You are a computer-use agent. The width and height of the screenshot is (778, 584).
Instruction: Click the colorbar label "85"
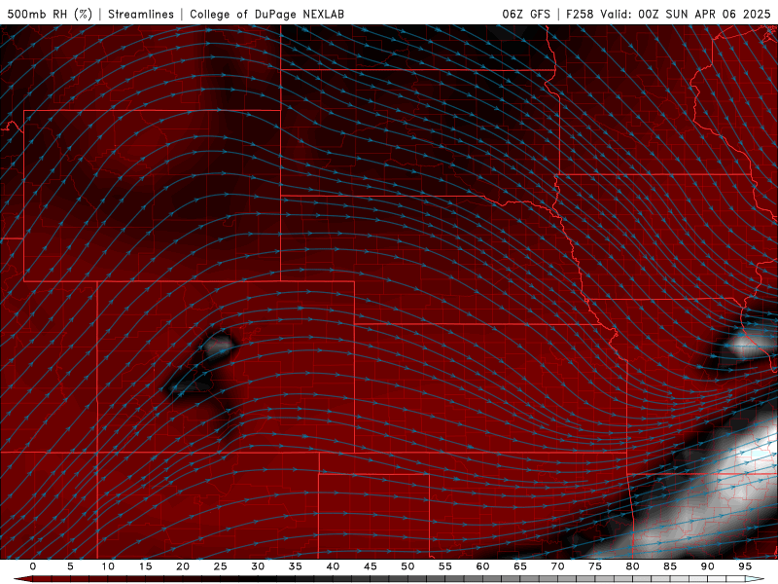coord(669,566)
